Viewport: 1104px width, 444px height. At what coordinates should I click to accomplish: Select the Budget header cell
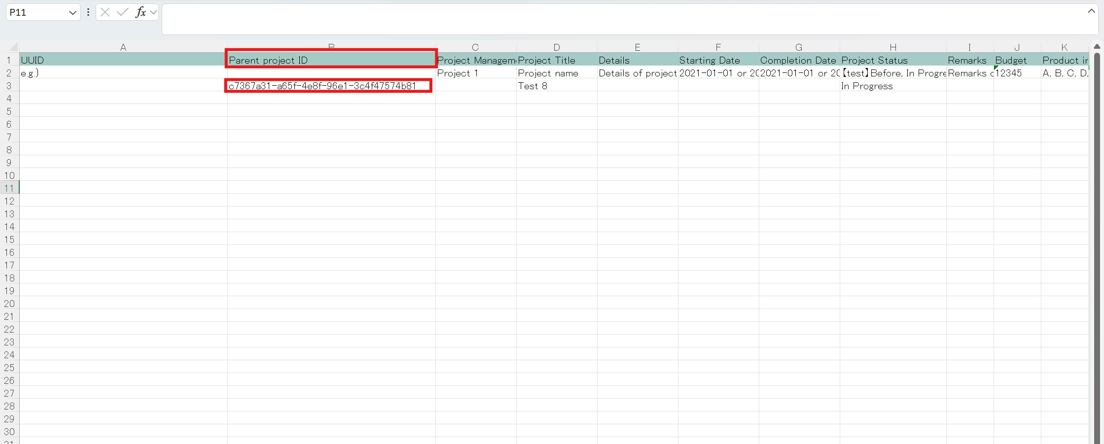click(x=1017, y=60)
